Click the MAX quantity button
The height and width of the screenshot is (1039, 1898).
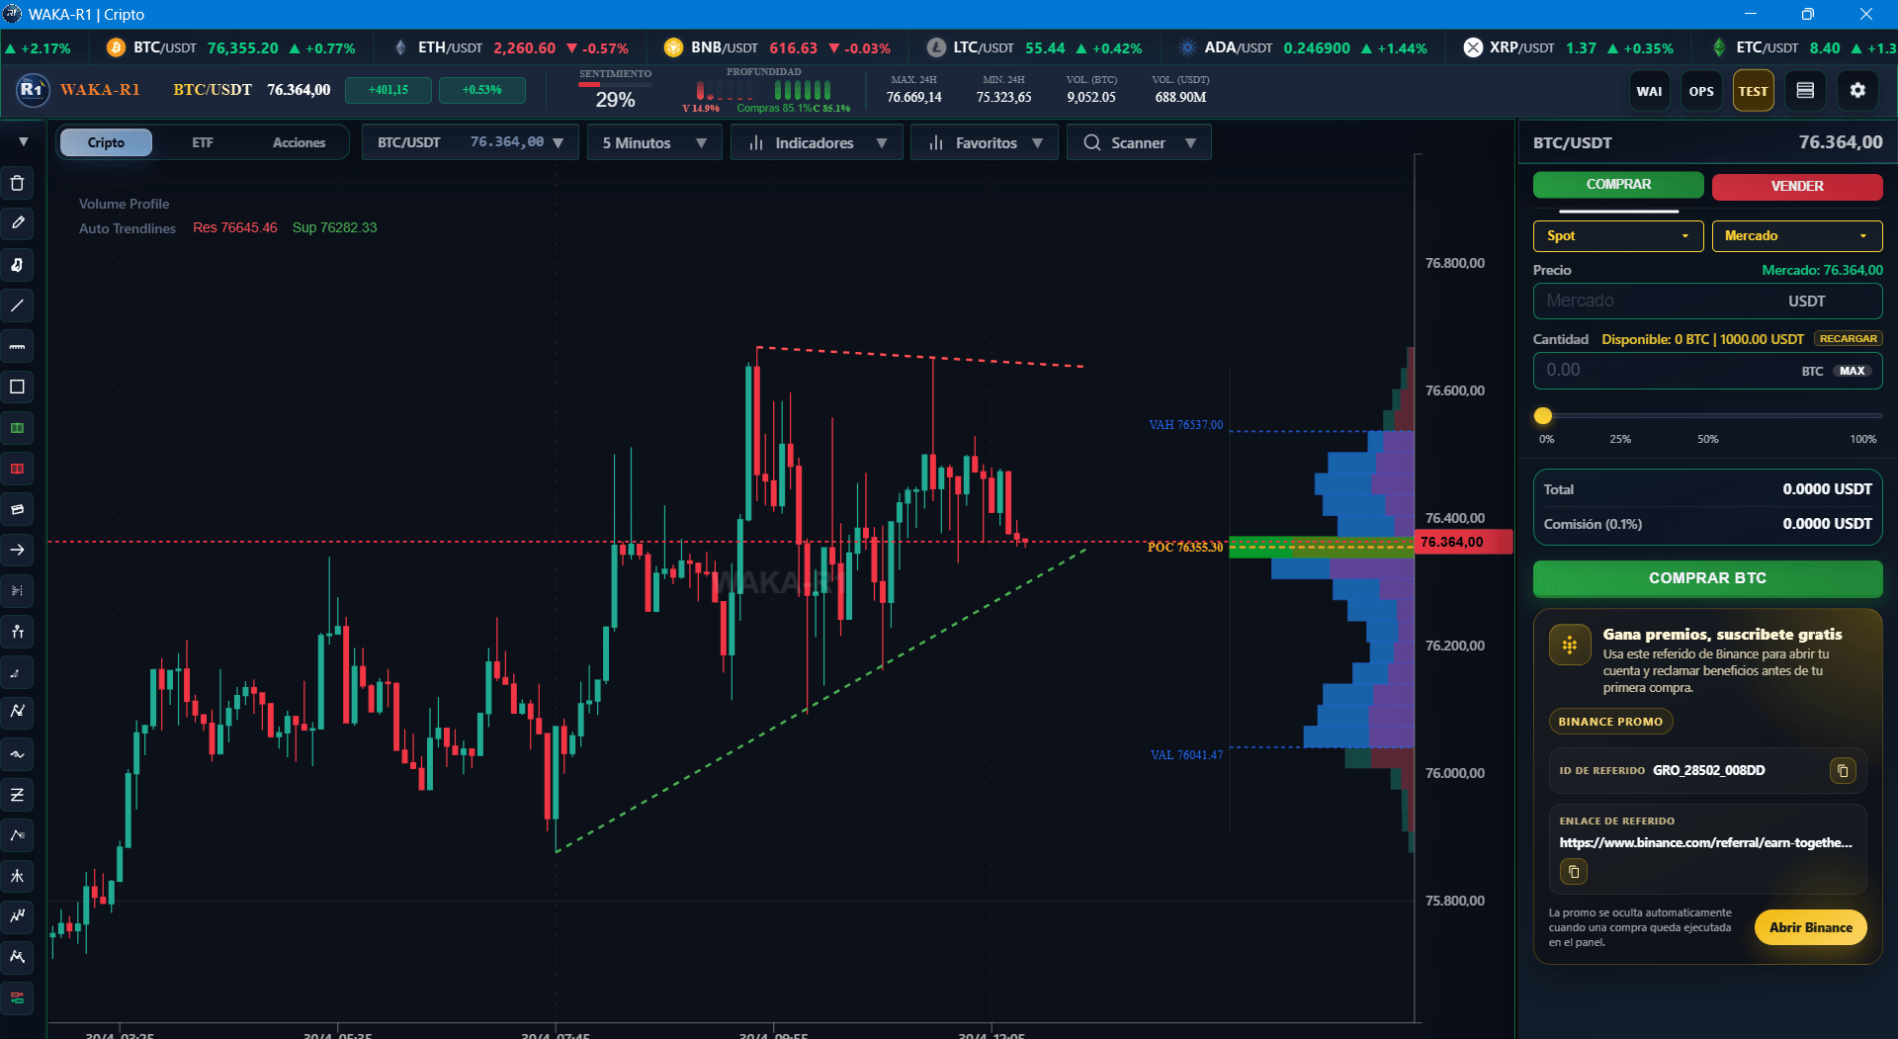[x=1853, y=371]
